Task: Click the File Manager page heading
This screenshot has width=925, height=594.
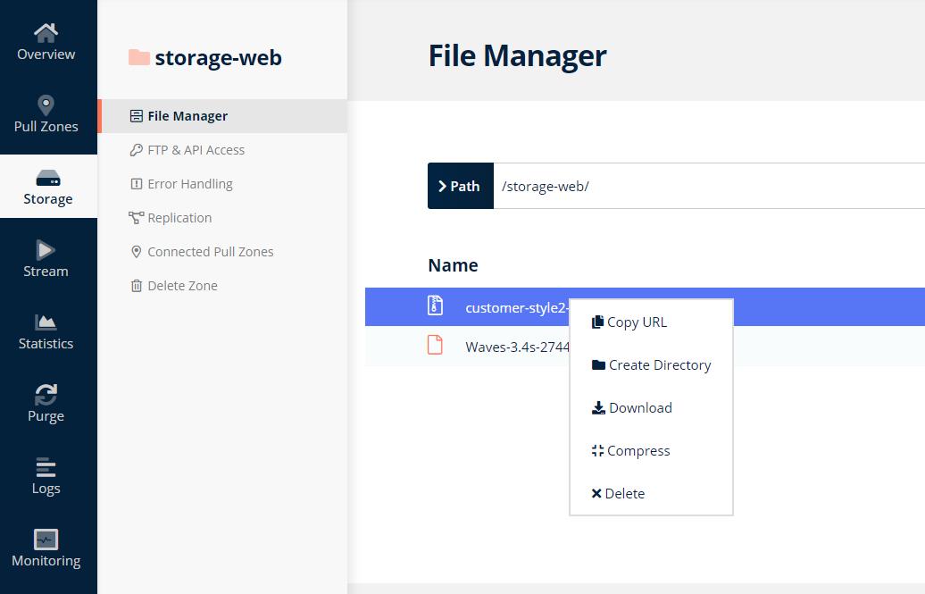Action: [x=517, y=56]
